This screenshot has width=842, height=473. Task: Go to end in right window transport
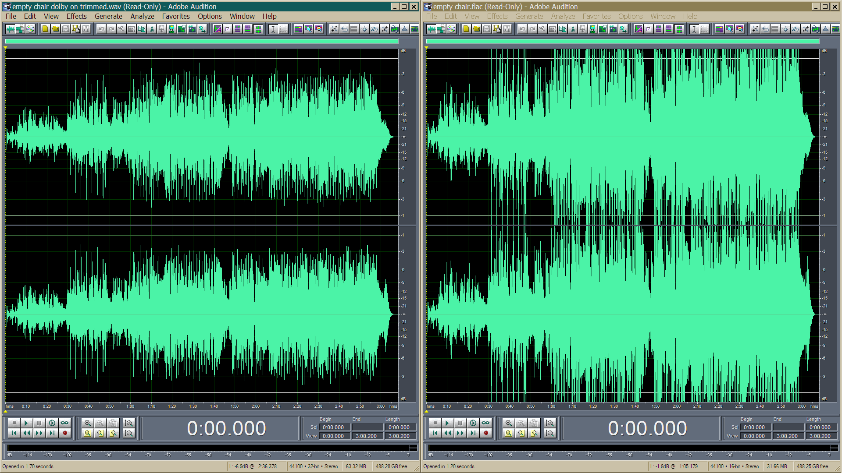point(473,433)
